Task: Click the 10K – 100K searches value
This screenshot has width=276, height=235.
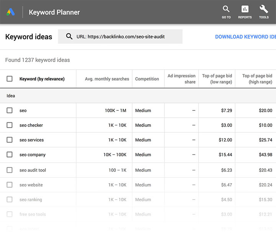Action: pos(115,155)
